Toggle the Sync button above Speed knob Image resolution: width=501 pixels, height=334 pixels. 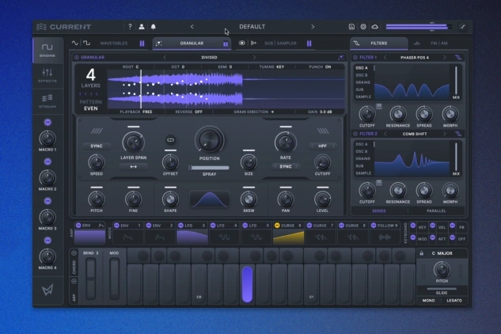pyautogui.click(x=97, y=146)
